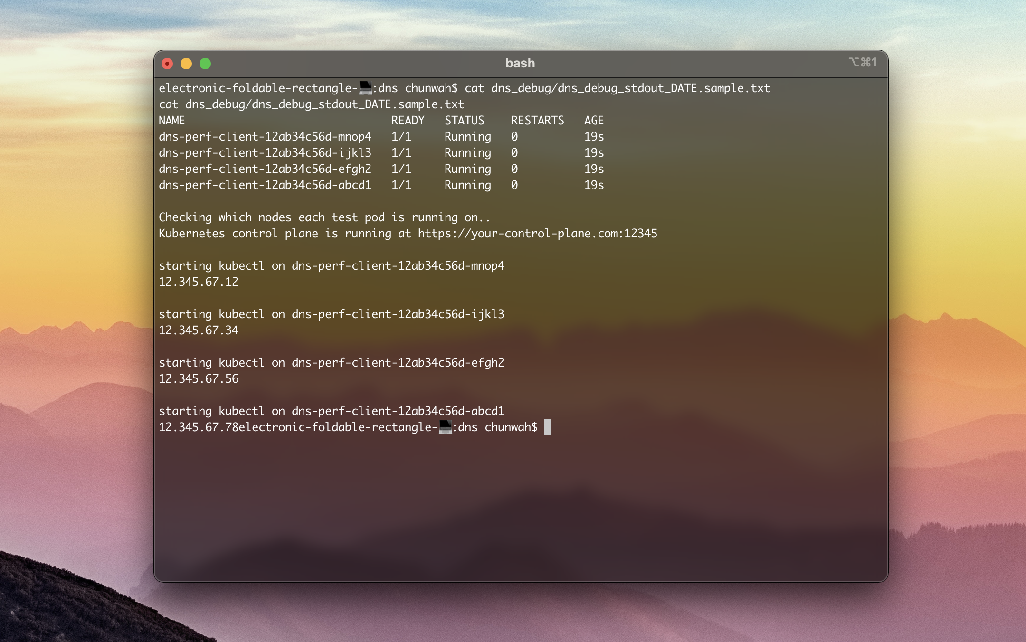Screen dimensions: 1026x642
Task: Click the 'Checking which nodes' output line
Action: click(324, 217)
